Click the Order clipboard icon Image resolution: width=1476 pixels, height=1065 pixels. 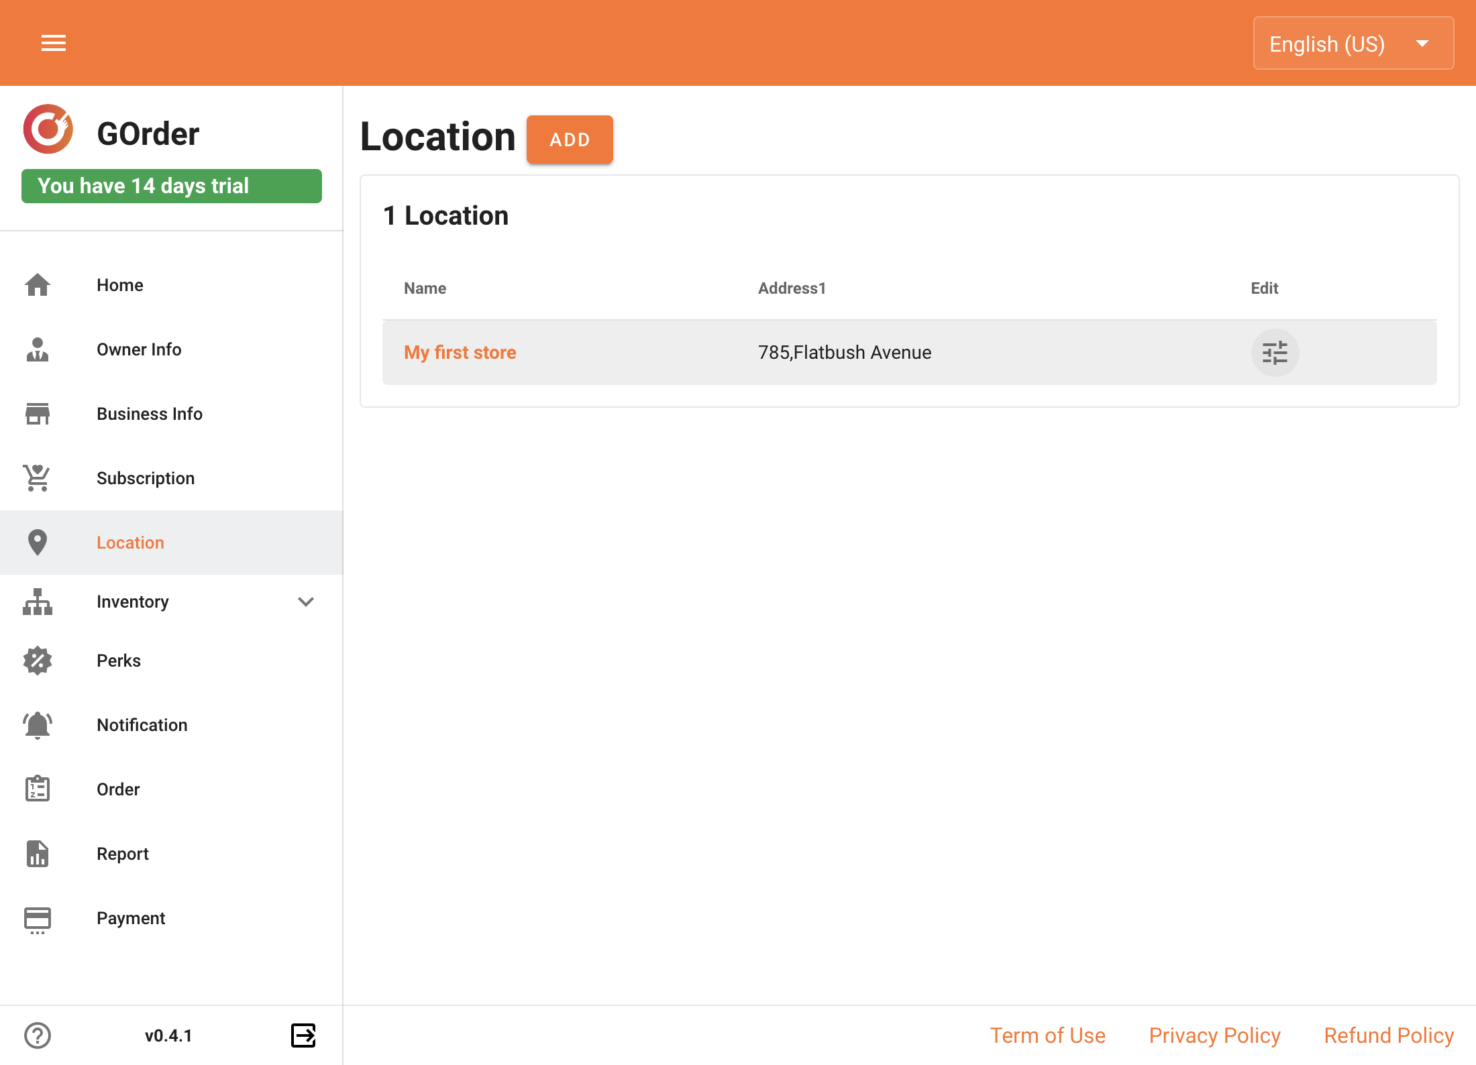38,789
